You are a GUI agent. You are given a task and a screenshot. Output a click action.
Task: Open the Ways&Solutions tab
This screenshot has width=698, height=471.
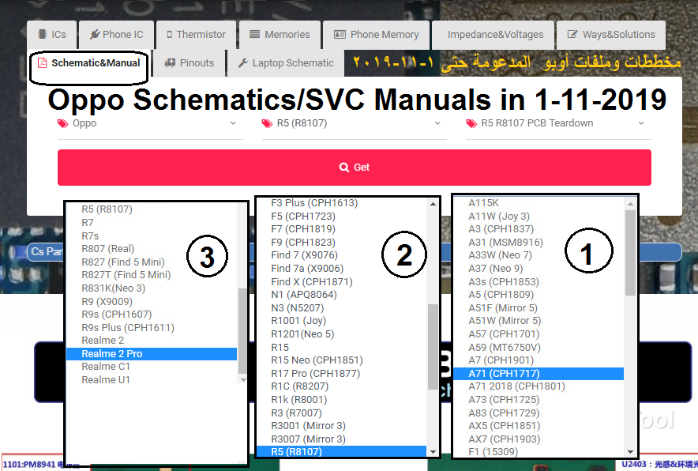(x=611, y=35)
